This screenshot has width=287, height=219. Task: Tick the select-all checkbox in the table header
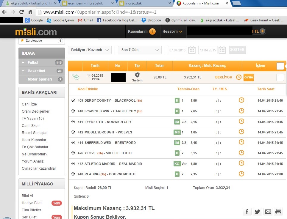[280, 66]
